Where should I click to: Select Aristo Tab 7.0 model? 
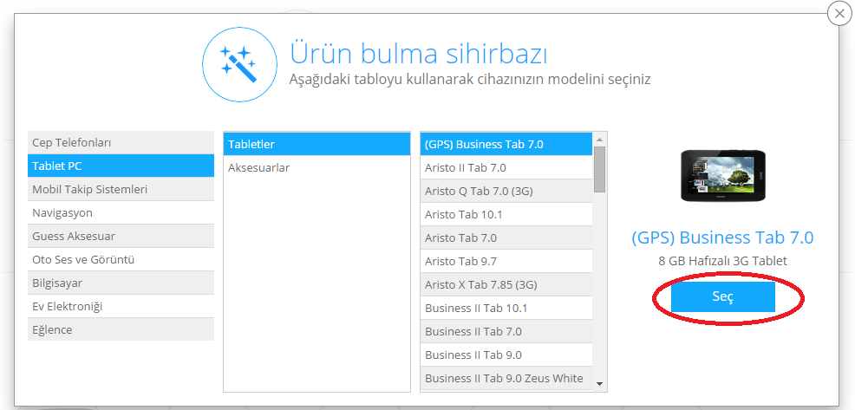(x=506, y=238)
